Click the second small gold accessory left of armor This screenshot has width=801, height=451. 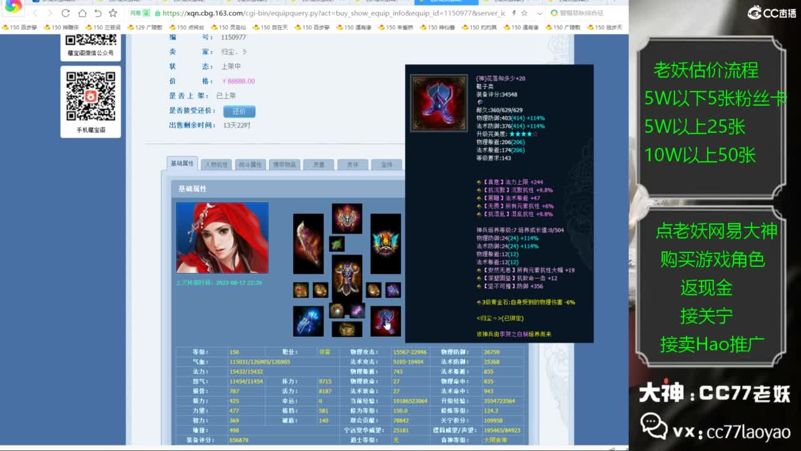(x=320, y=290)
